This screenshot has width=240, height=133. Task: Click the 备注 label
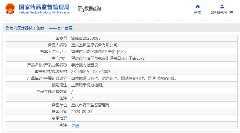point(63,98)
